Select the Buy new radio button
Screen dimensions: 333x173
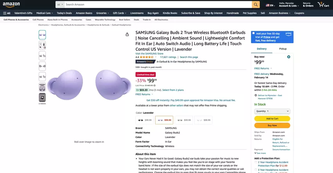[289, 57]
